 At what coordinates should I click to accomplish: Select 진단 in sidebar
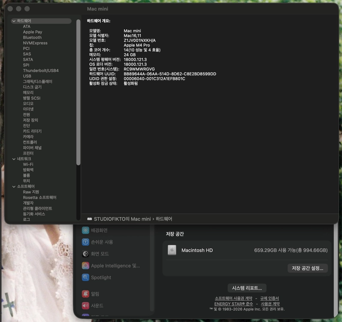click(x=27, y=125)
